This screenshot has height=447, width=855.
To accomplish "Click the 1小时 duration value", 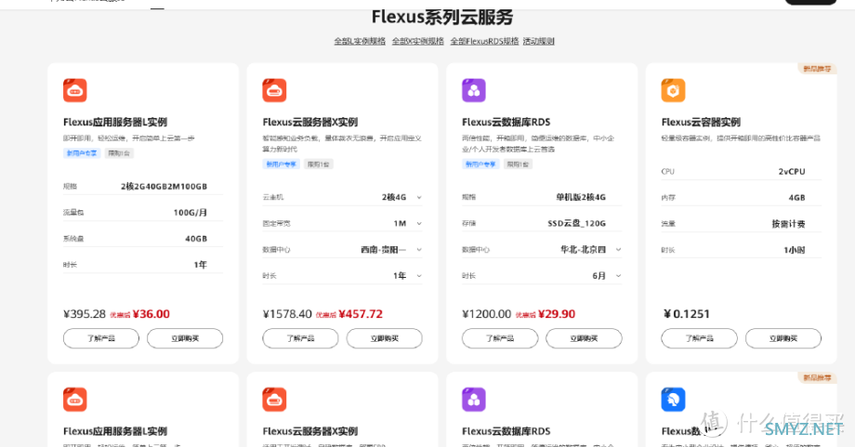I will tap(795, 250).
